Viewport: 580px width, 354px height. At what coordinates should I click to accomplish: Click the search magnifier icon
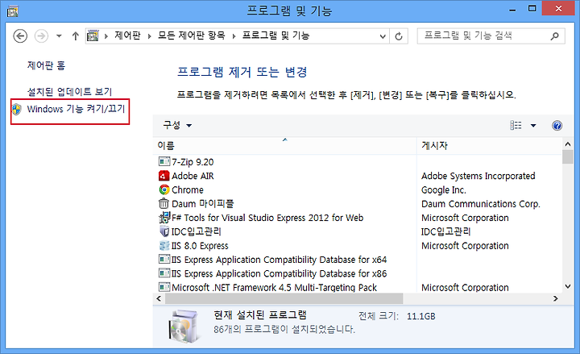point(554,36)
